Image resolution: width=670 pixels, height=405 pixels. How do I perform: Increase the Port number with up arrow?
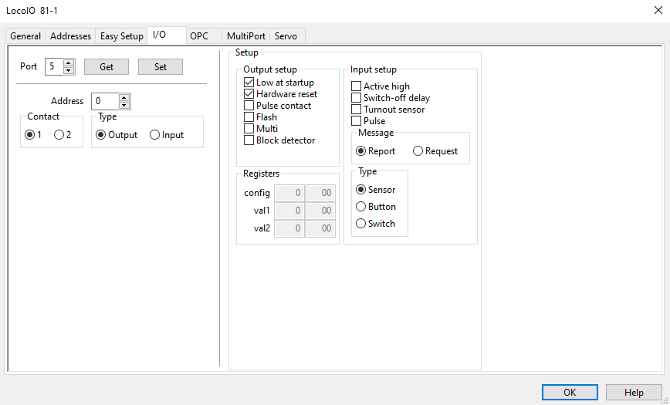[69, 62]
